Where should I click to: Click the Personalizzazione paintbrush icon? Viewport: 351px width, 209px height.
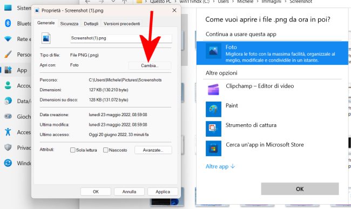(8, 55)
